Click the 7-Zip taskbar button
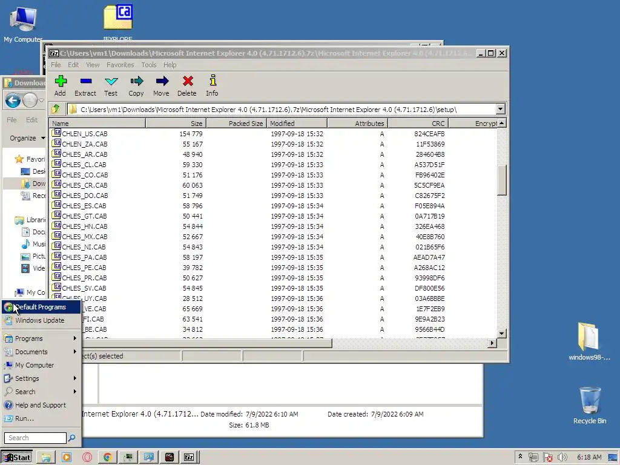 [x=189, y=458]
